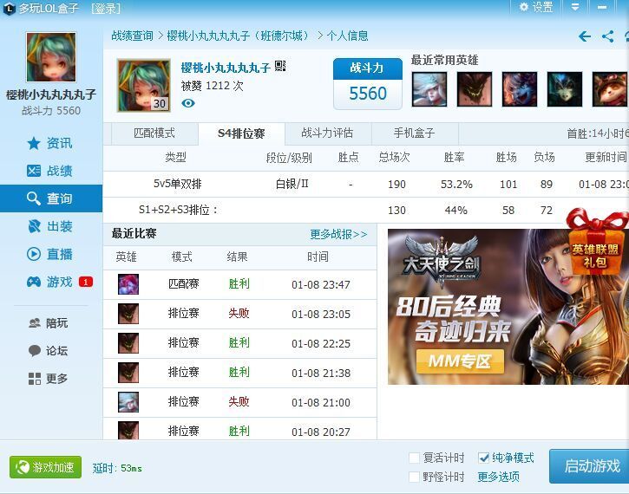Switch to the 匹配模式 tab
629x494 pixels.
(x=154, y=133)
